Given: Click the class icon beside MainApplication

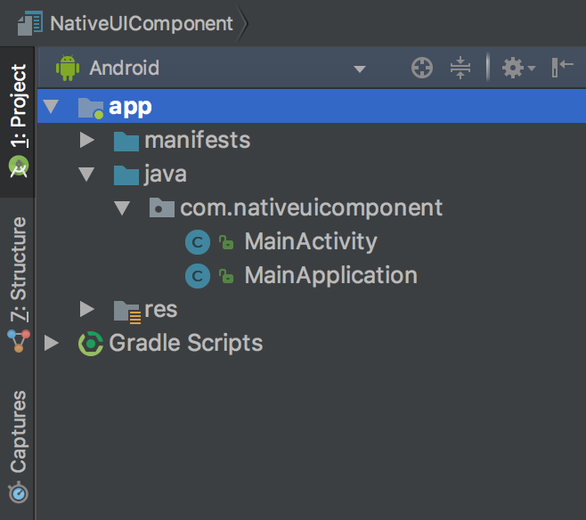Looking at the screenshot, I should (197, 276).
